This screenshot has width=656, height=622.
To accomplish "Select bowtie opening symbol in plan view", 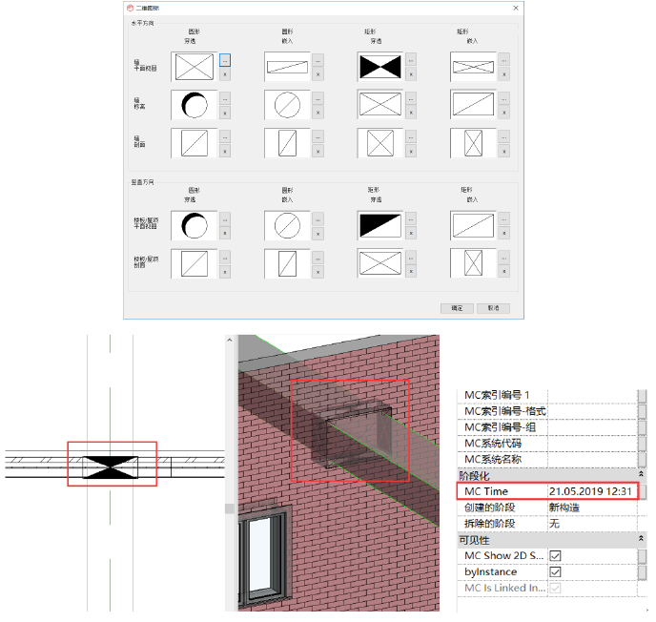I will click(x=111, y=467).
